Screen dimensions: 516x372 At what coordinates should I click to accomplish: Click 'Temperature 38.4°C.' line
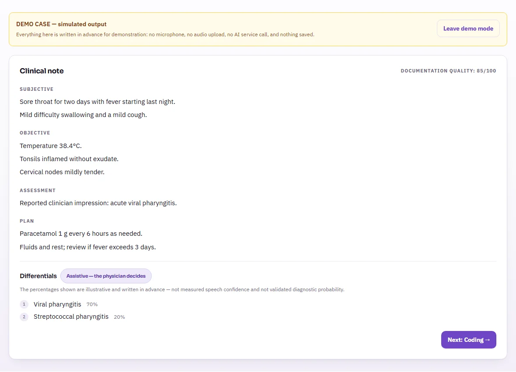[51, 146]
